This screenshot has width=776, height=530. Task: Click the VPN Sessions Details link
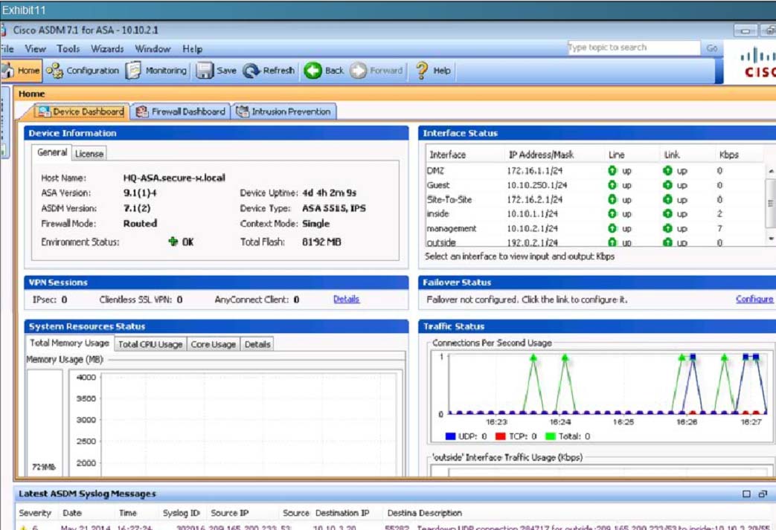(x=346, y=299)
